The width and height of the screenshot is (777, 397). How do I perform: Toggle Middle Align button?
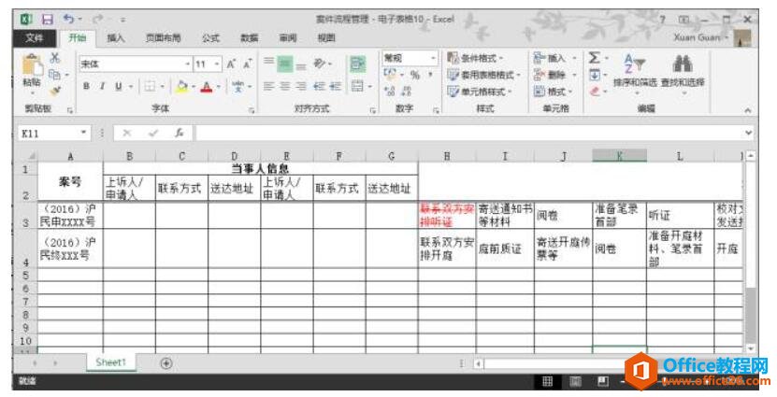coord(285,64)
